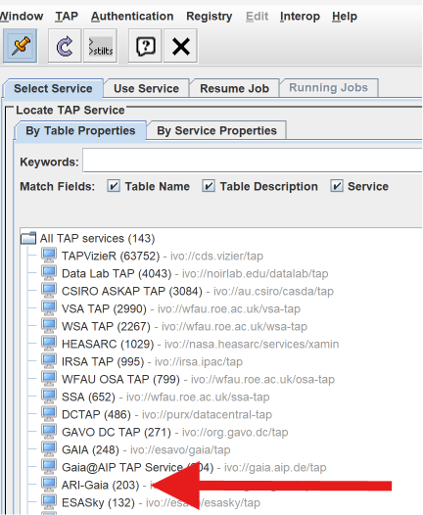Click the Gaia@AIP TAP Service icon
423x515 pixels.
pos(49,467)
